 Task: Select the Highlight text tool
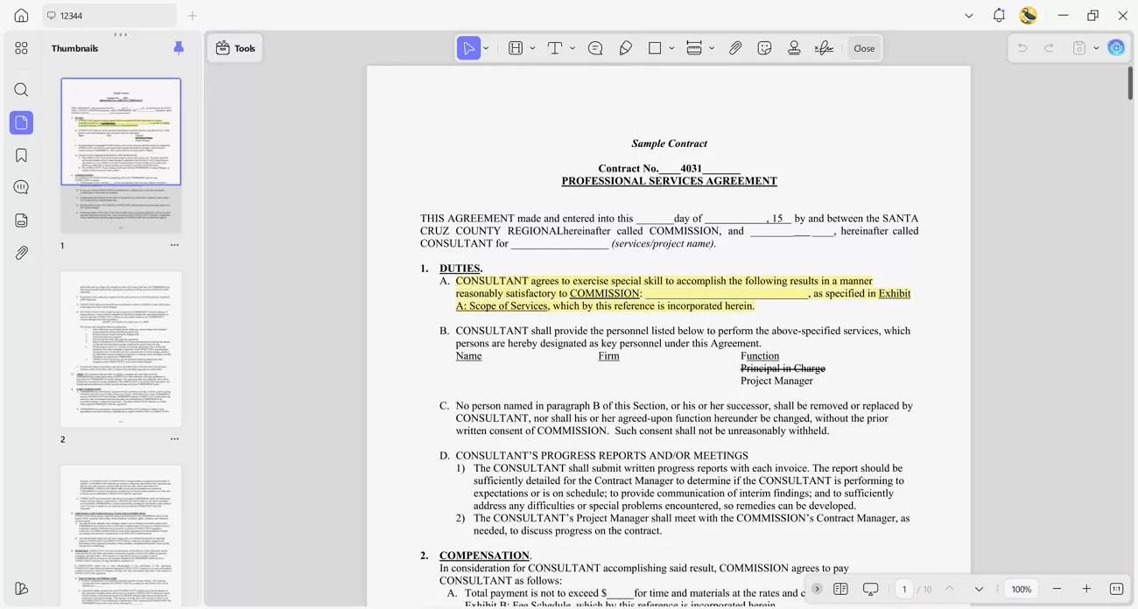point(515,47)
